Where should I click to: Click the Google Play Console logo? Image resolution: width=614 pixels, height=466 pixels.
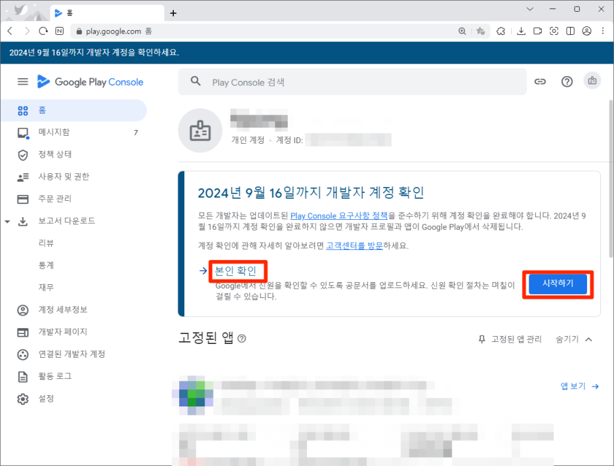90,81
